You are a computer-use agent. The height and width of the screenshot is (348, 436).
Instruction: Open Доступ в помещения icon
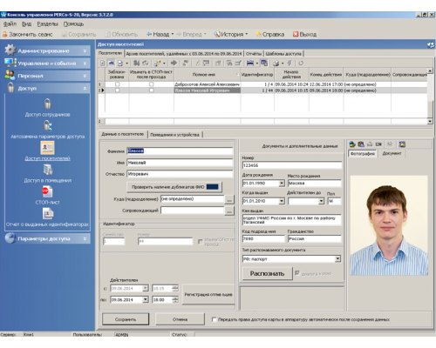point(47,170)
